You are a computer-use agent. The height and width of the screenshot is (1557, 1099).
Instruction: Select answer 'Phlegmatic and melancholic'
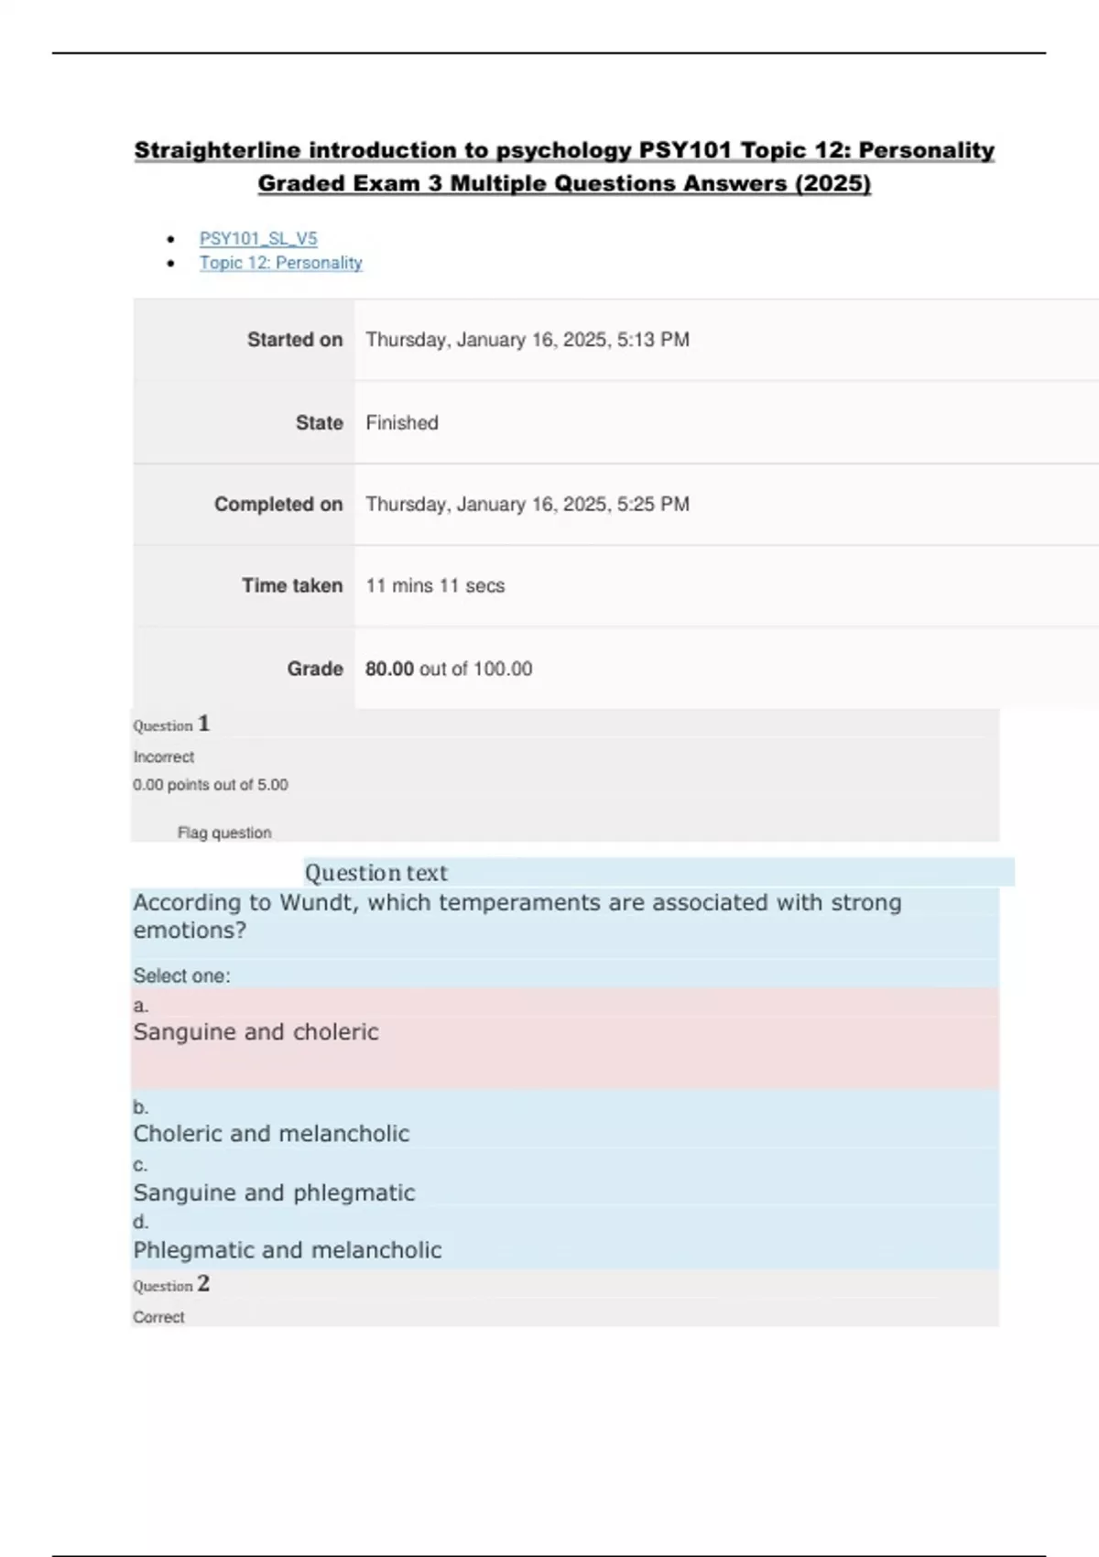click(x=288, y=1250)
